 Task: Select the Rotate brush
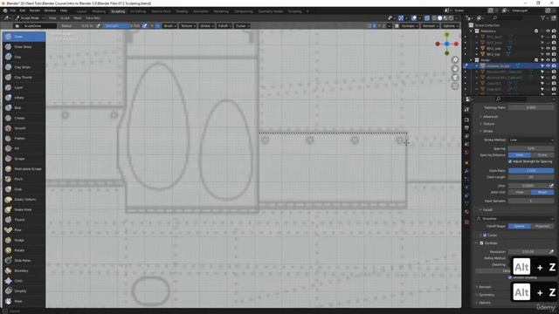point(24,250)
